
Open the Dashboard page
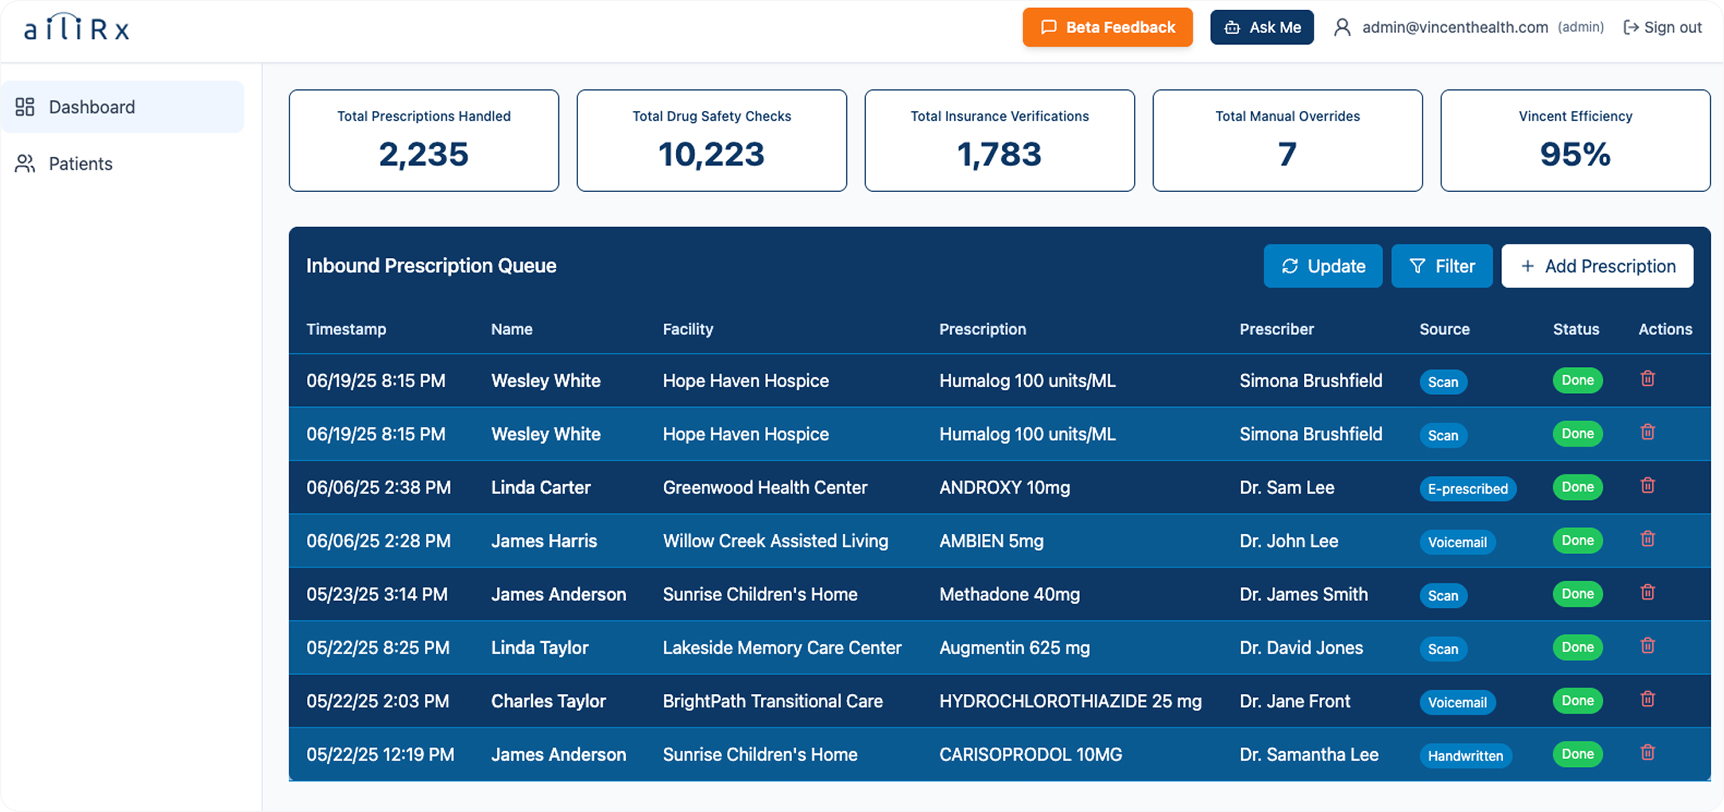point(92,107)
